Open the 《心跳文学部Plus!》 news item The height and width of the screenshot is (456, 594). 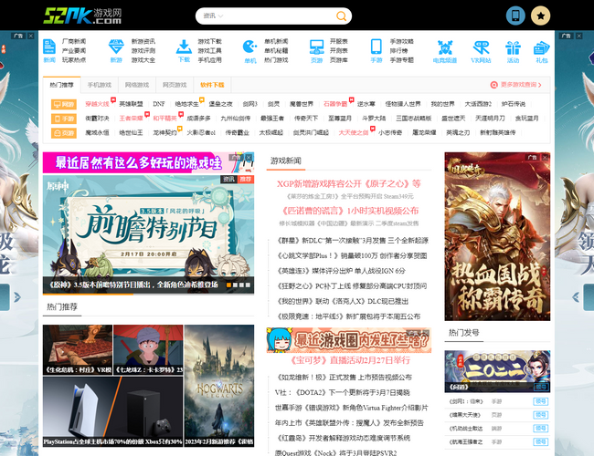[352, 255]
